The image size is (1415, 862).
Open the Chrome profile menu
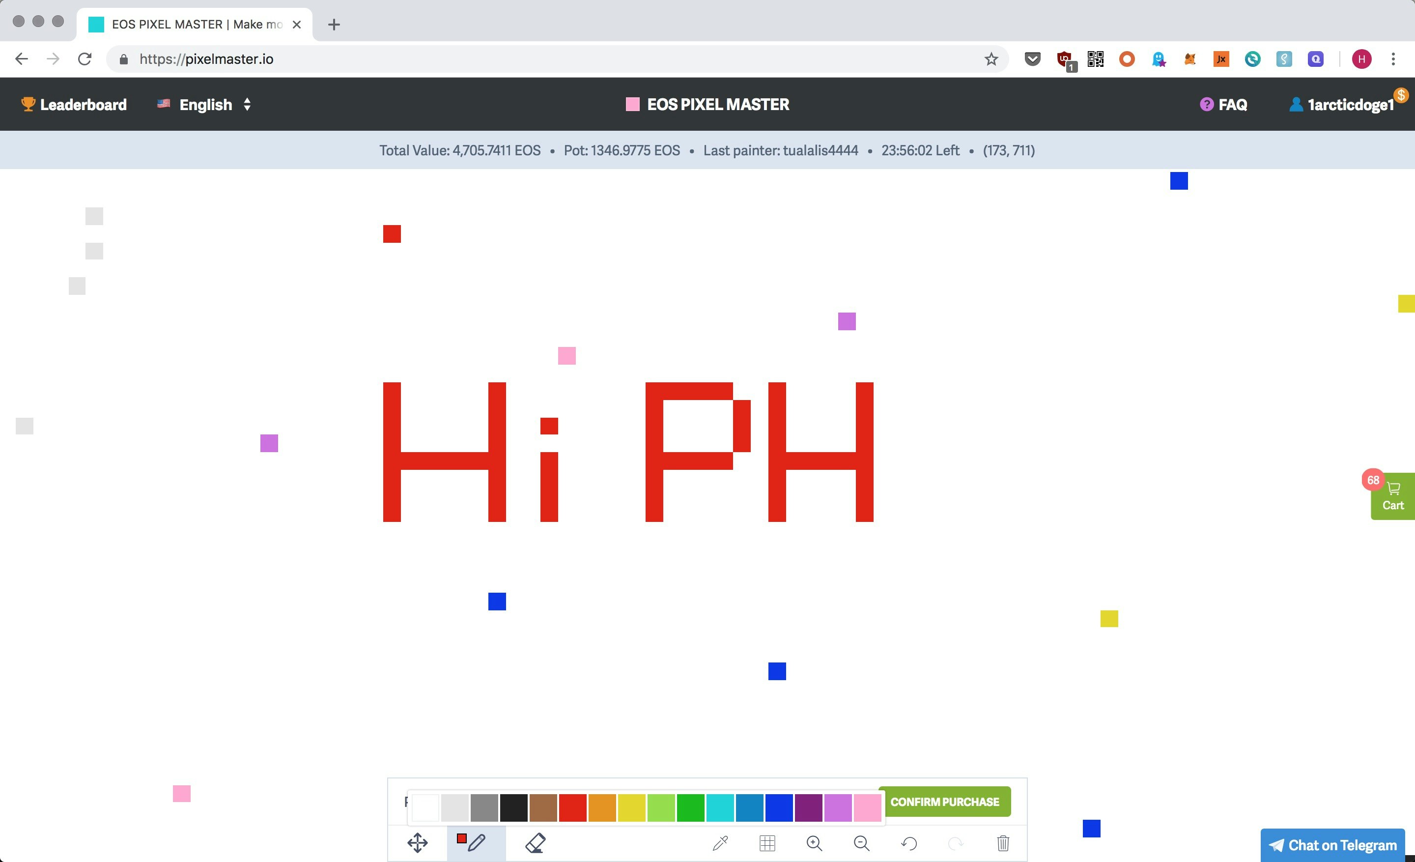(1361, 58)
